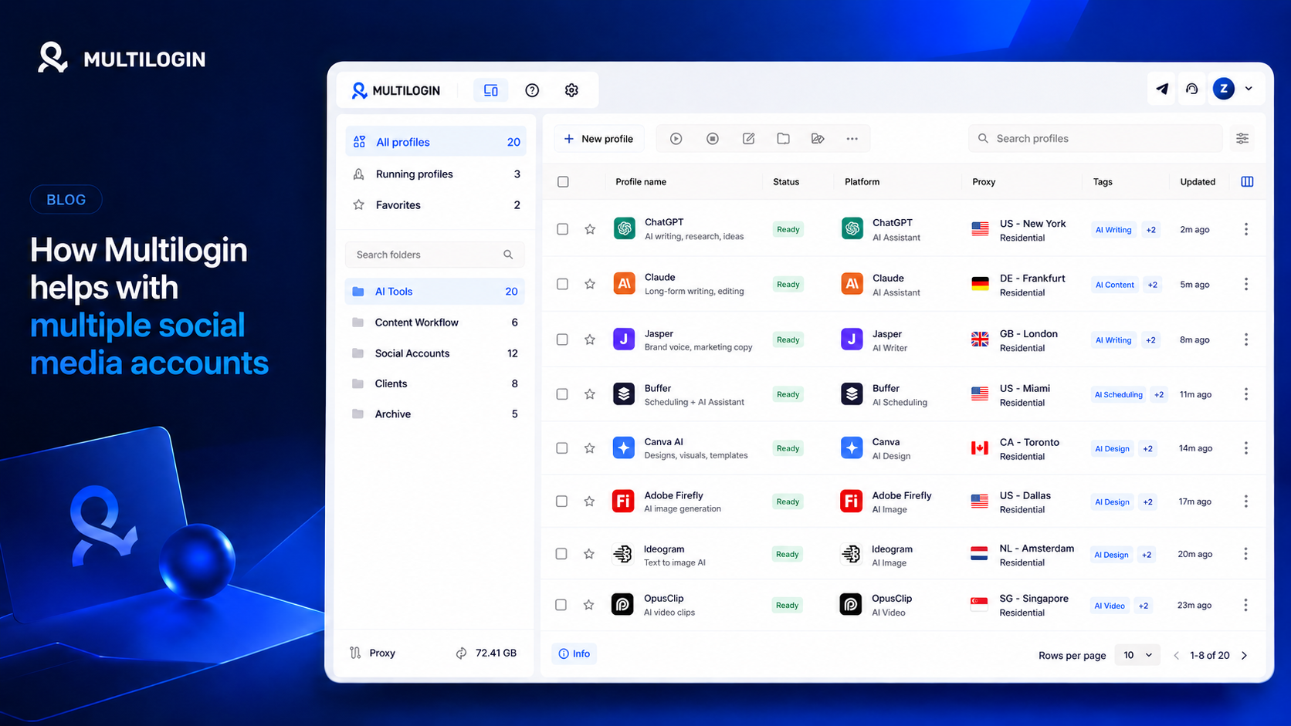Open the Clients folder
Screen dimensions: 1291x726
pos(435,383)
